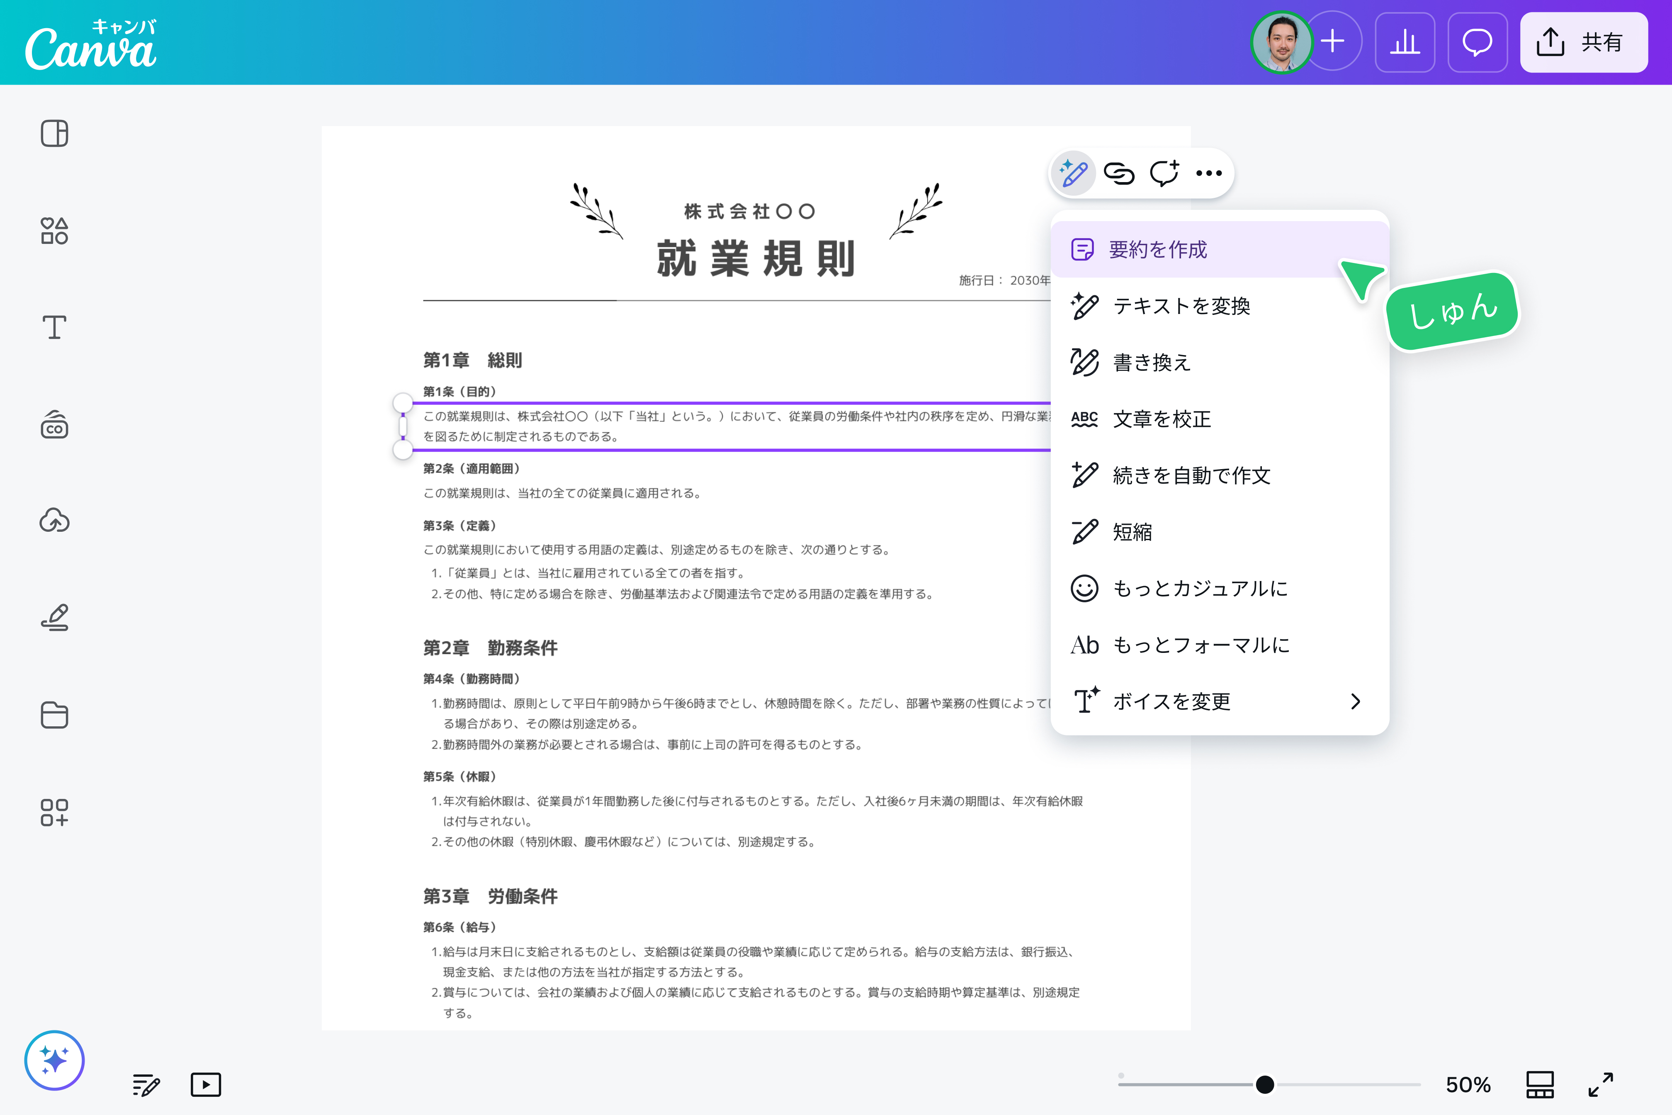Select 続きを自動で作文 menu item

[1220, 475]
